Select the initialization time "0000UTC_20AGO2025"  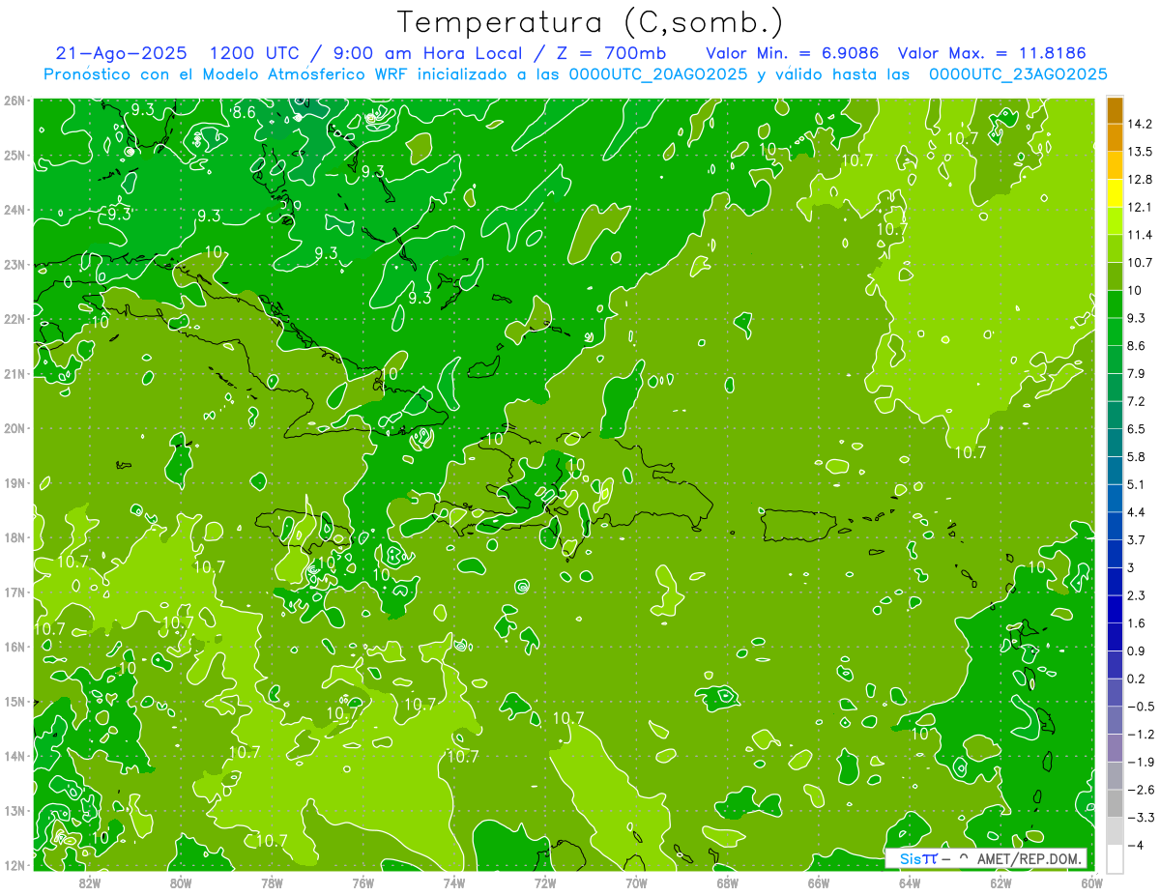click(658, 74)
